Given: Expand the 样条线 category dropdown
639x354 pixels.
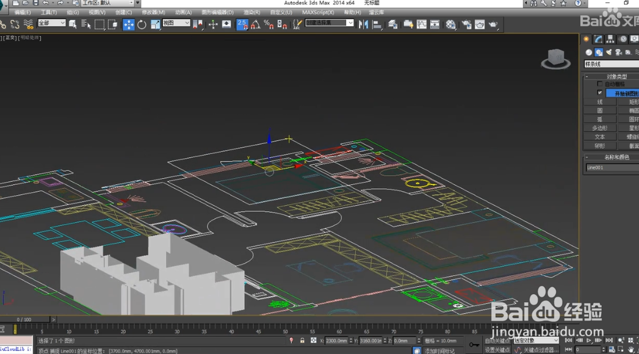Looking at the screenshot, I should (611, 64).
